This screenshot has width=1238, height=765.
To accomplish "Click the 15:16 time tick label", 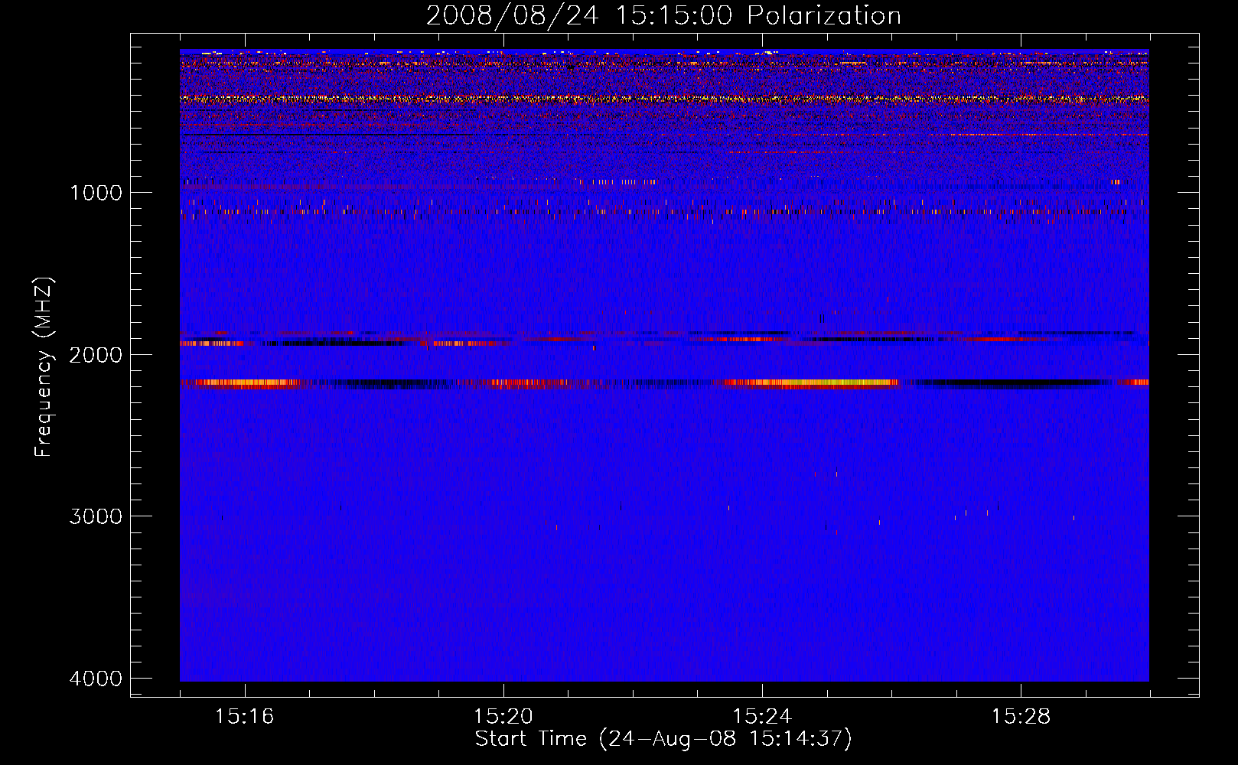I will [x=244, y=717].
